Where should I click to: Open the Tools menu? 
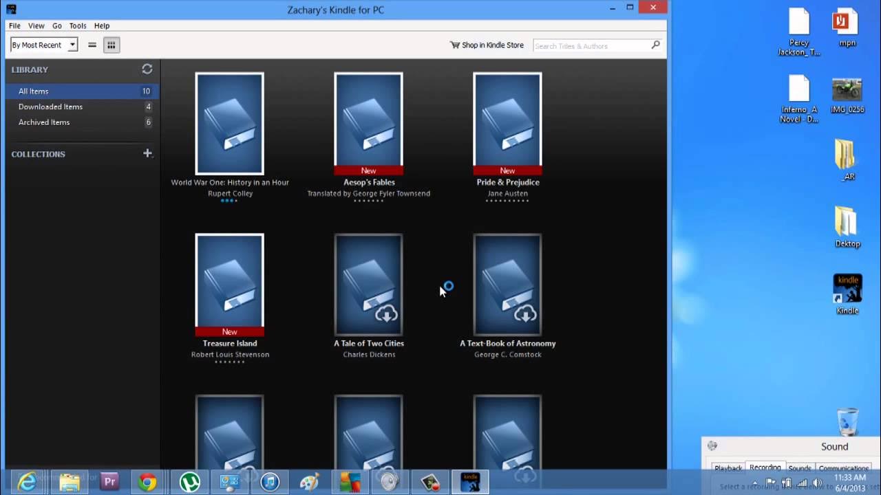pyautogui.click(x=78, y=25)
